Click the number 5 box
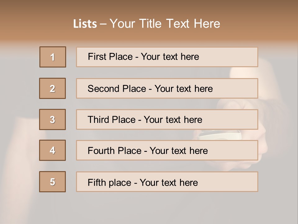 [x=52, y=182]
